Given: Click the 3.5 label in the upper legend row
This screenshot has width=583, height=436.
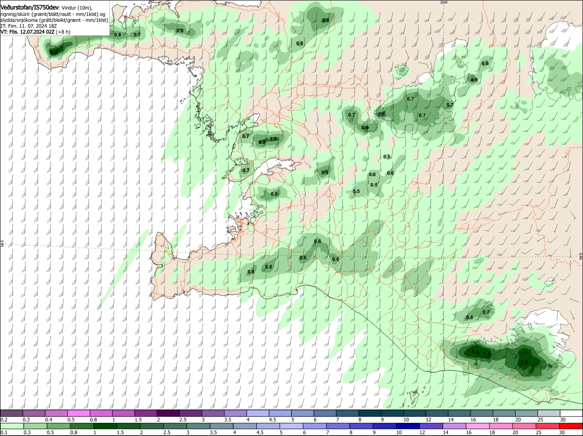Looking at the screenshot, I should pos(228,420).
